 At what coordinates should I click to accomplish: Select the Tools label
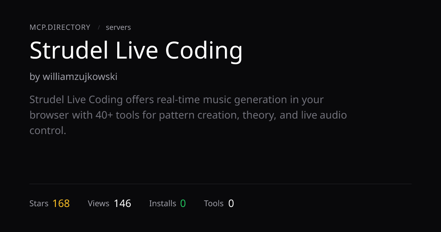(x=214, y=203)
